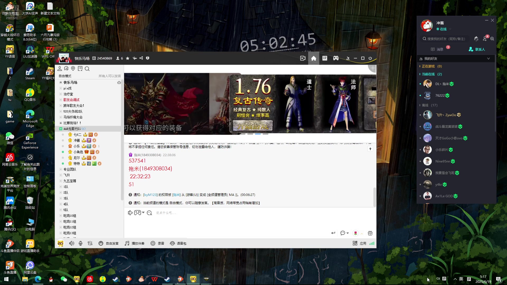This screenshot has width=507, height=285.
Task: Share the channel using the share icon
Action: (141, 58)
